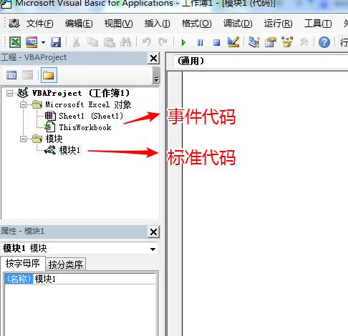This screenshot has width=348, height=336.
Task: Click the Toolbox wrench icon
Action: [x=304, y=42]
